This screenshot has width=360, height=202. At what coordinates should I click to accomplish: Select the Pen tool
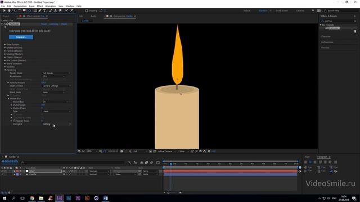40,11
